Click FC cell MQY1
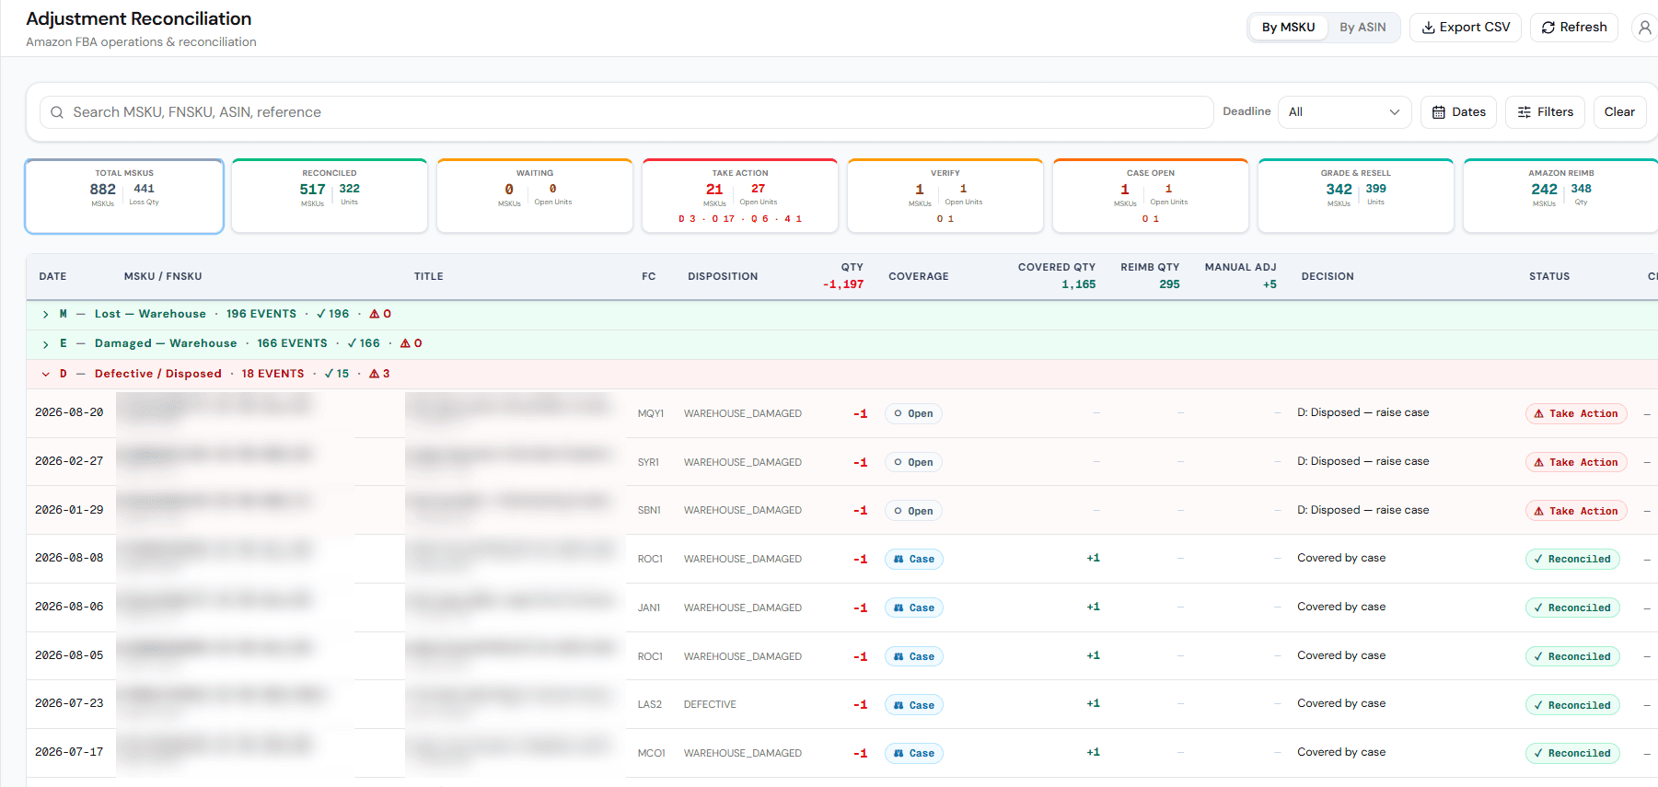 tap(651, 414)
